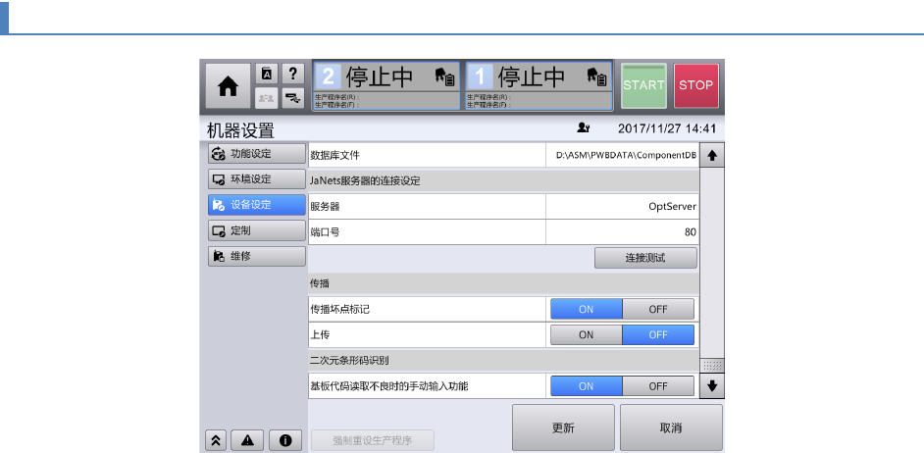Click 更新 update button
924x453 pixels.
click(x=563, y=428)
